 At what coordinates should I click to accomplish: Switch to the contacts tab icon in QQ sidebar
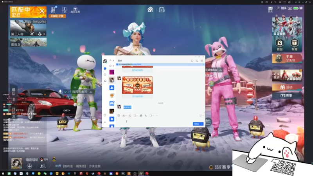[x=105, y=75]
